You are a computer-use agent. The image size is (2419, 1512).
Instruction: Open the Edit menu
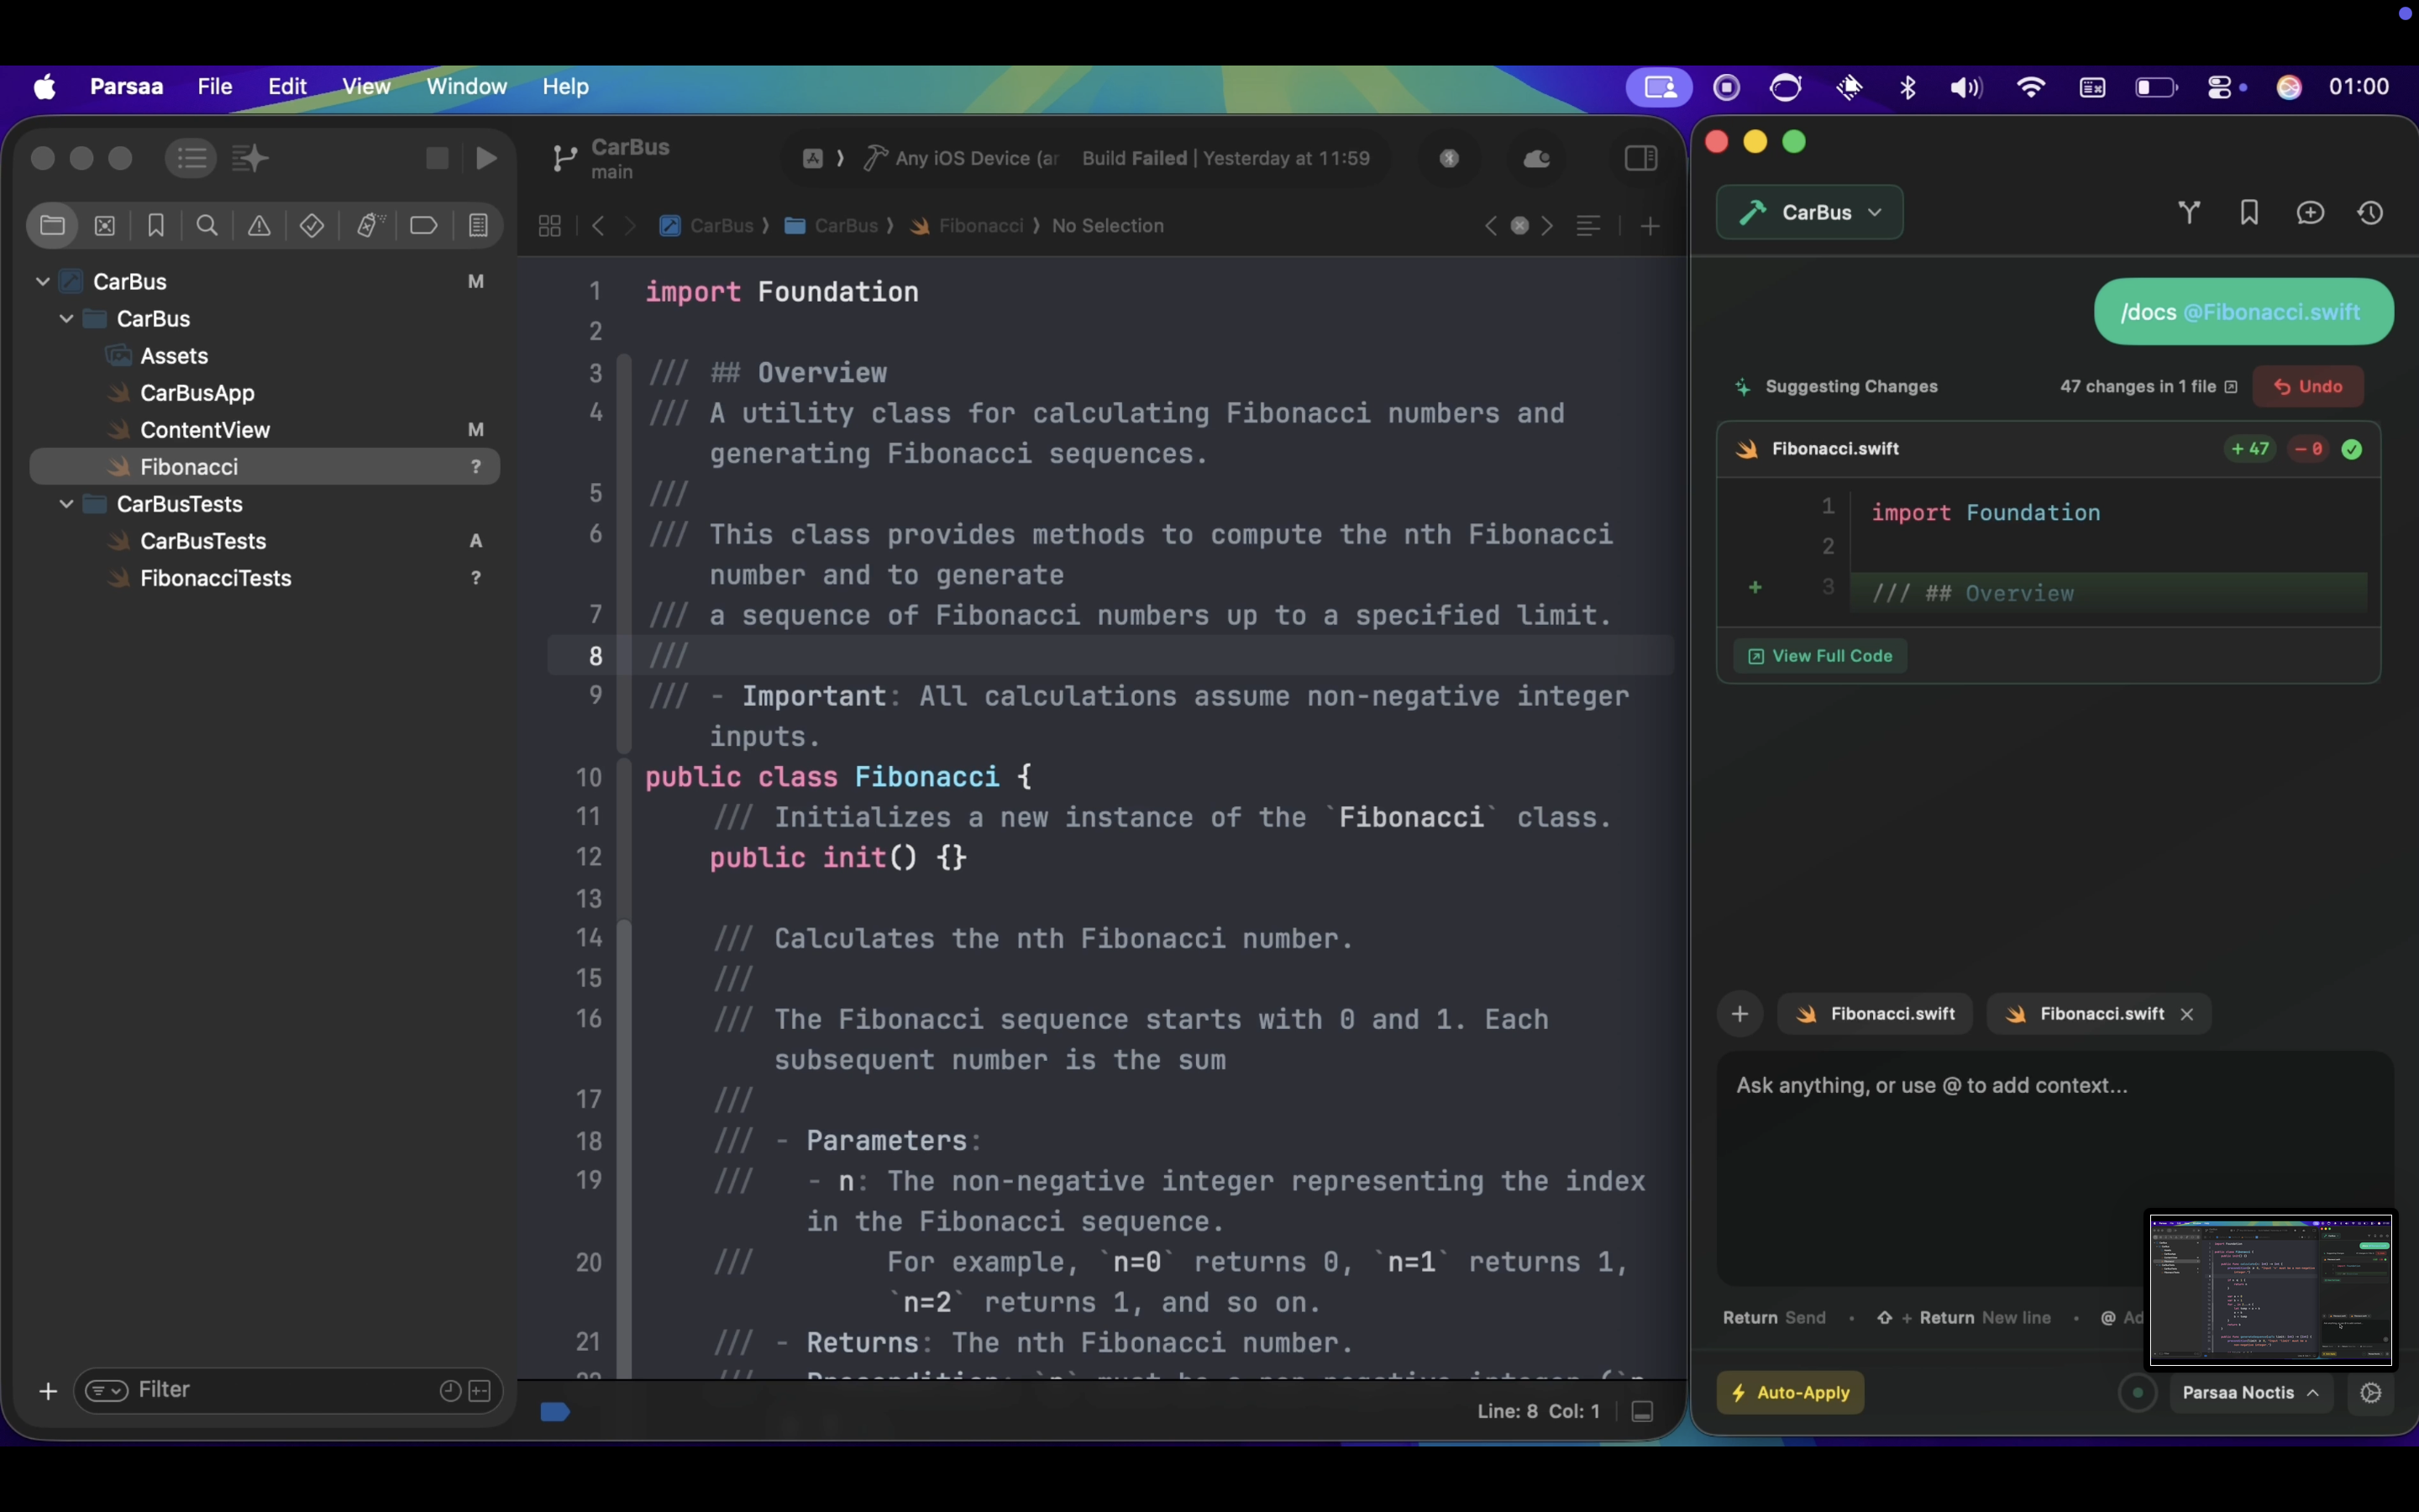(287, 87)
